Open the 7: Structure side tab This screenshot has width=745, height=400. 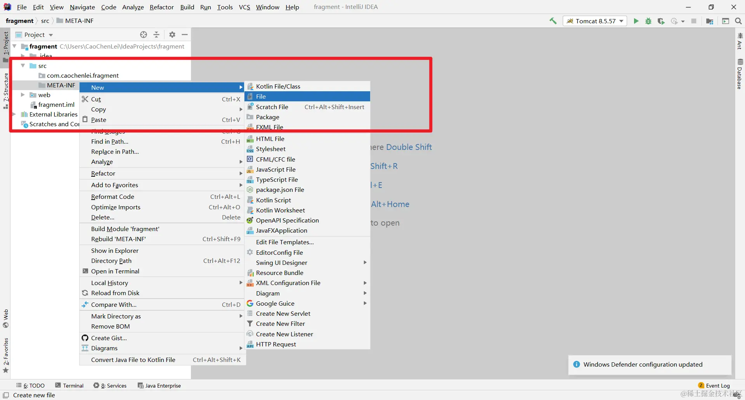[5, 90]
